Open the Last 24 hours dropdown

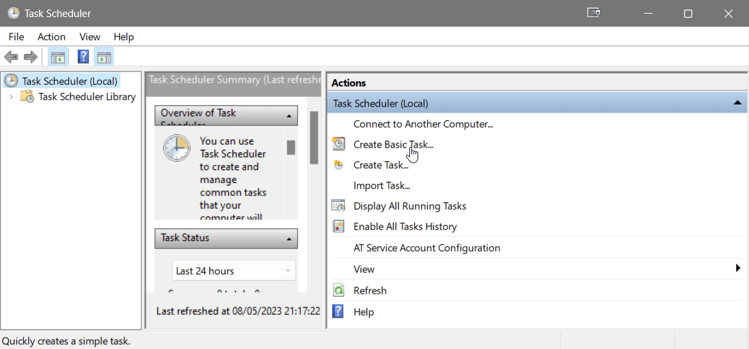pyautogui.click(x=234, y=270)
